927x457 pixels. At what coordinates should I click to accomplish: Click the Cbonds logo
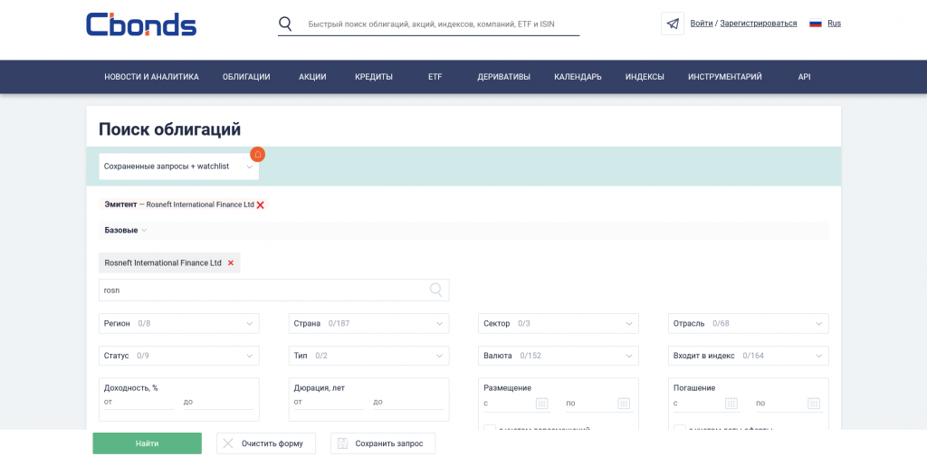tap(141, 24)
